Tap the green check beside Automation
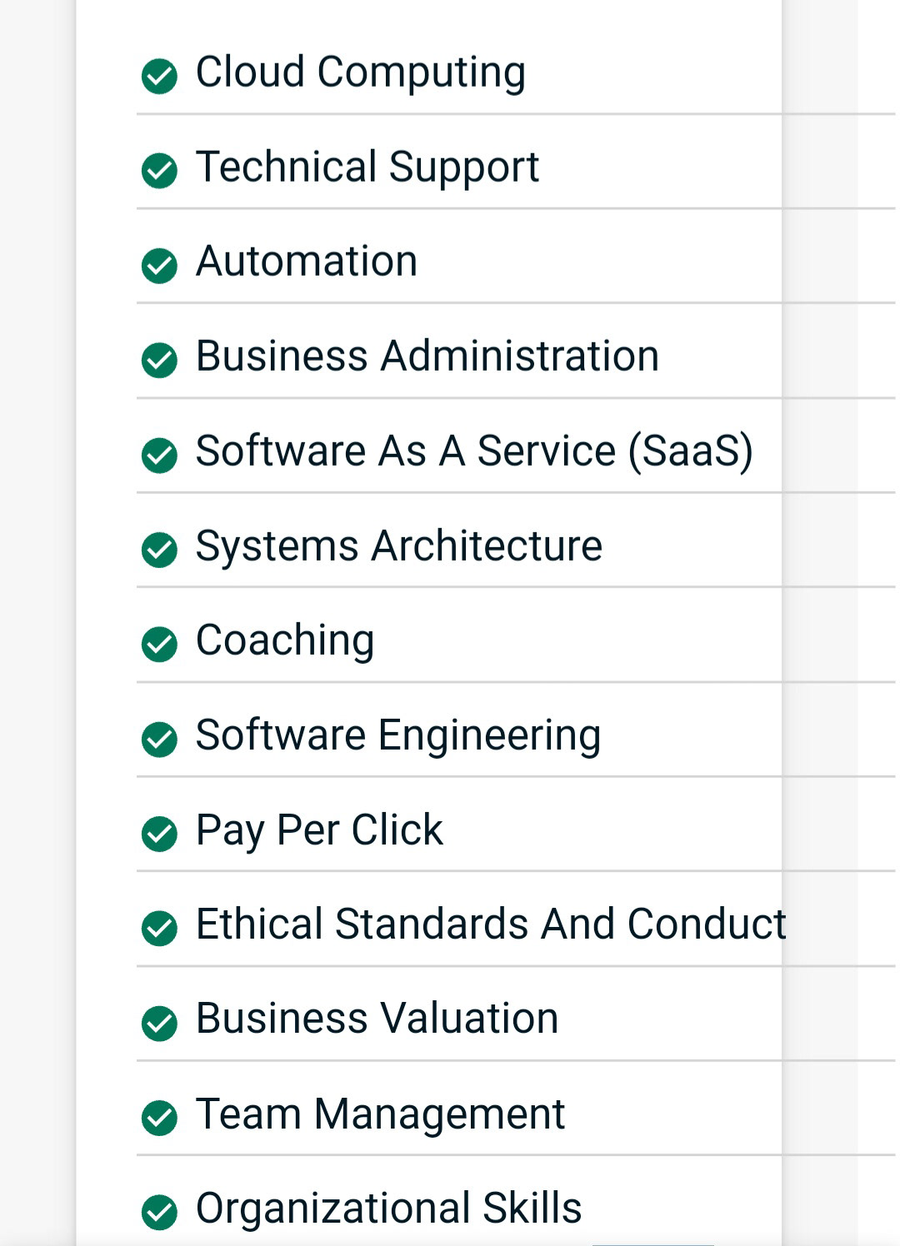This screenshot has width=900, height=1246. click(159, 266)
